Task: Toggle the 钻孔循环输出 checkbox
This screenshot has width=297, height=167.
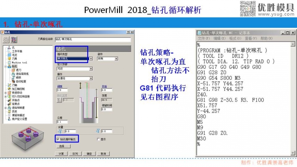Action: point(58,139)
